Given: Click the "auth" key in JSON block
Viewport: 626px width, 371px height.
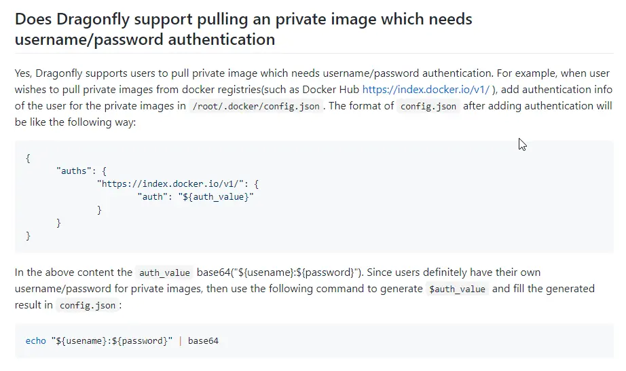Looking at the screenshot, I should coord(152,196).
